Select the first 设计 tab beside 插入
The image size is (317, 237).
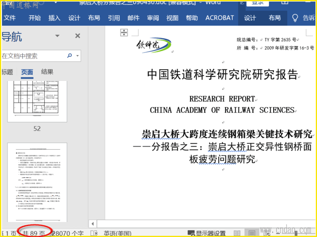(74, 18)
